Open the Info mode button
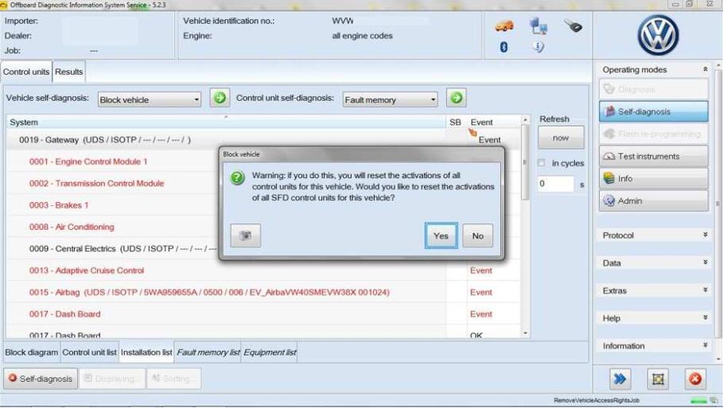The height and width of the screenshot is (408, 723). pos(653,178)
